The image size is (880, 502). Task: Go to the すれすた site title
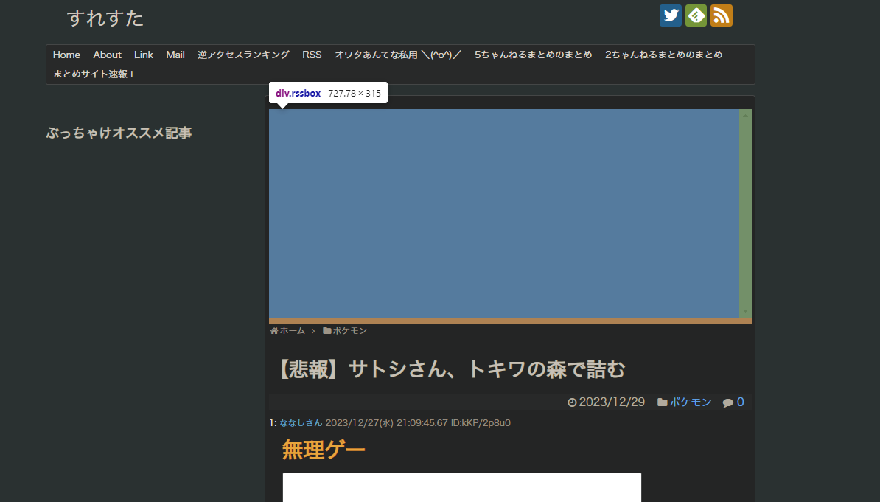tap(105, 18)
